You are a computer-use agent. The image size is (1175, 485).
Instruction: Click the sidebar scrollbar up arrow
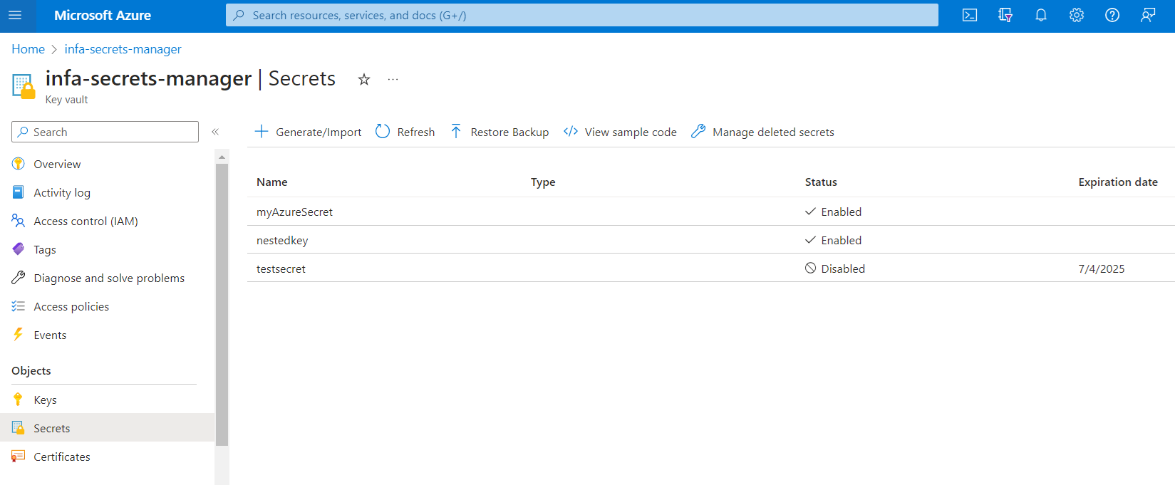click(x=222, y=157)
